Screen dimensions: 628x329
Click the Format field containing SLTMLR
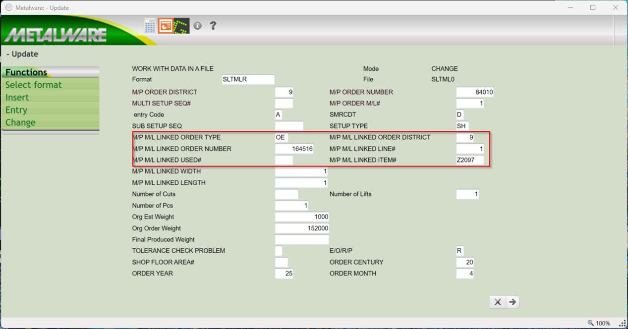click(248, 79)
